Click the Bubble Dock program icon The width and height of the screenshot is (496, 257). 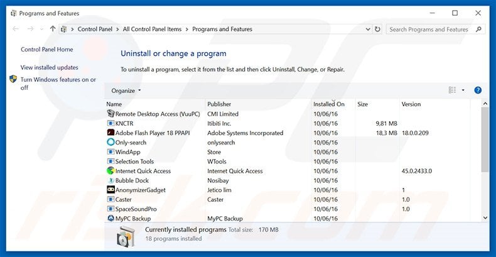[111, 180]
